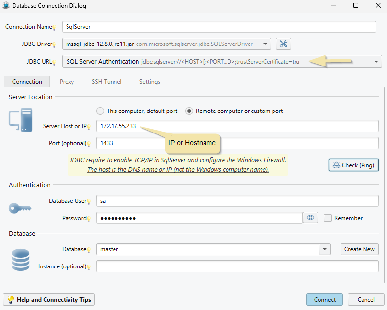387x310 pixels.
Task: Enable the Remember password checkbox
Action: click(x=328, y=218)
